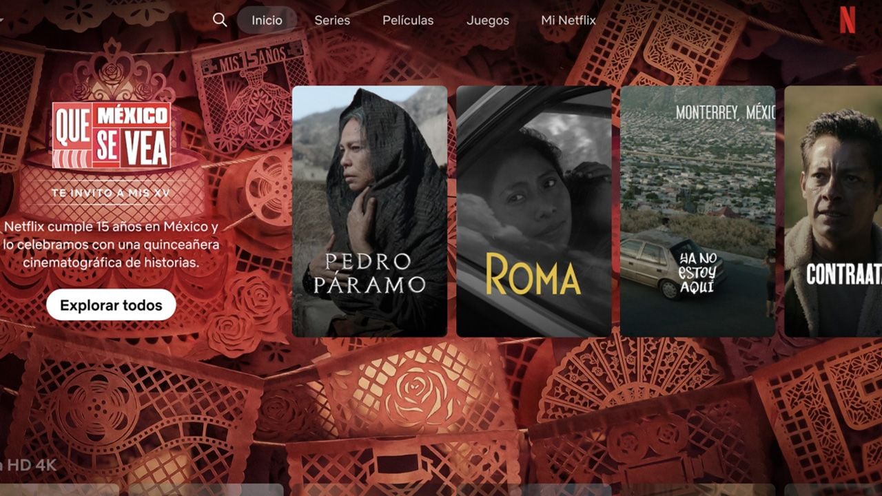The height and width of the screenshot is (496, 882).
Task: Click the Que México Se Vea logo
Action: [x=111, y=136]
